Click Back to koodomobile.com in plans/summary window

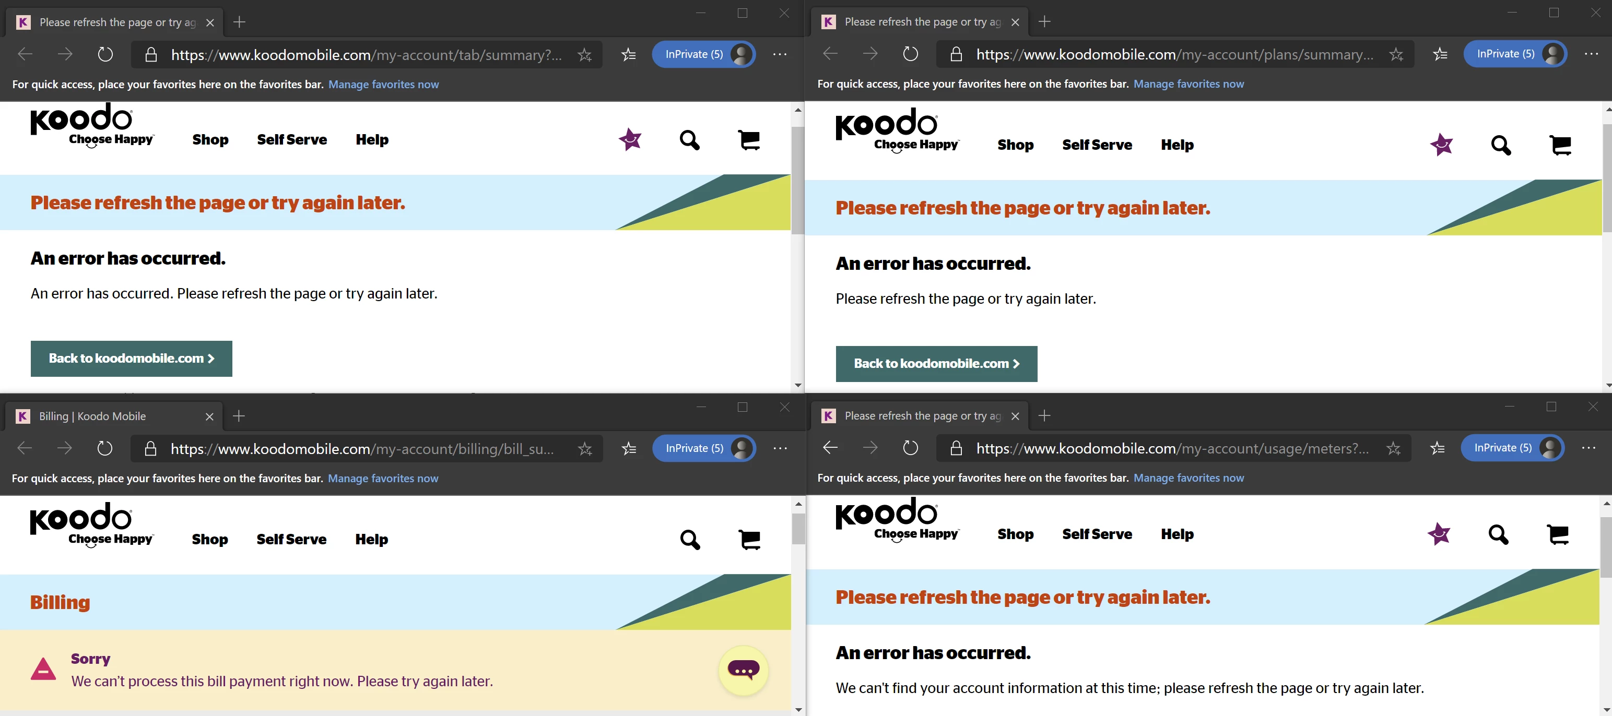[x=936, y=364]
